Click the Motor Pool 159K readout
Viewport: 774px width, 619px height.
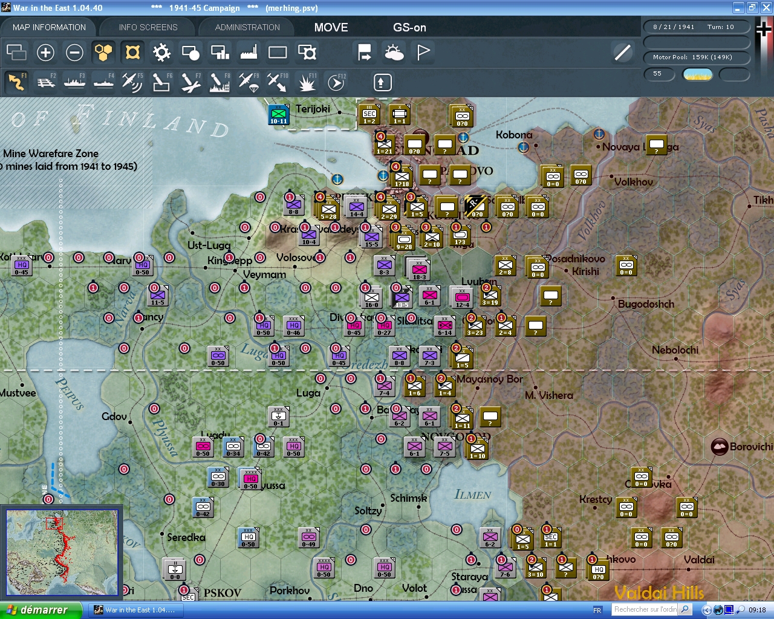[x=695, y=57]
